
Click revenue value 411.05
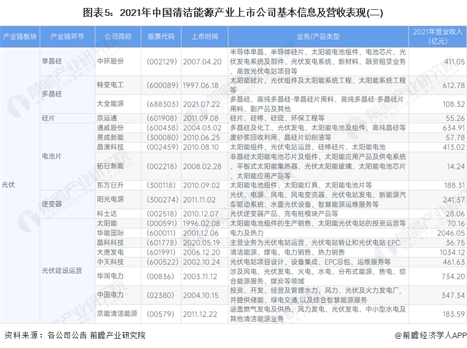pyautogui.click(x=454, y=61)
